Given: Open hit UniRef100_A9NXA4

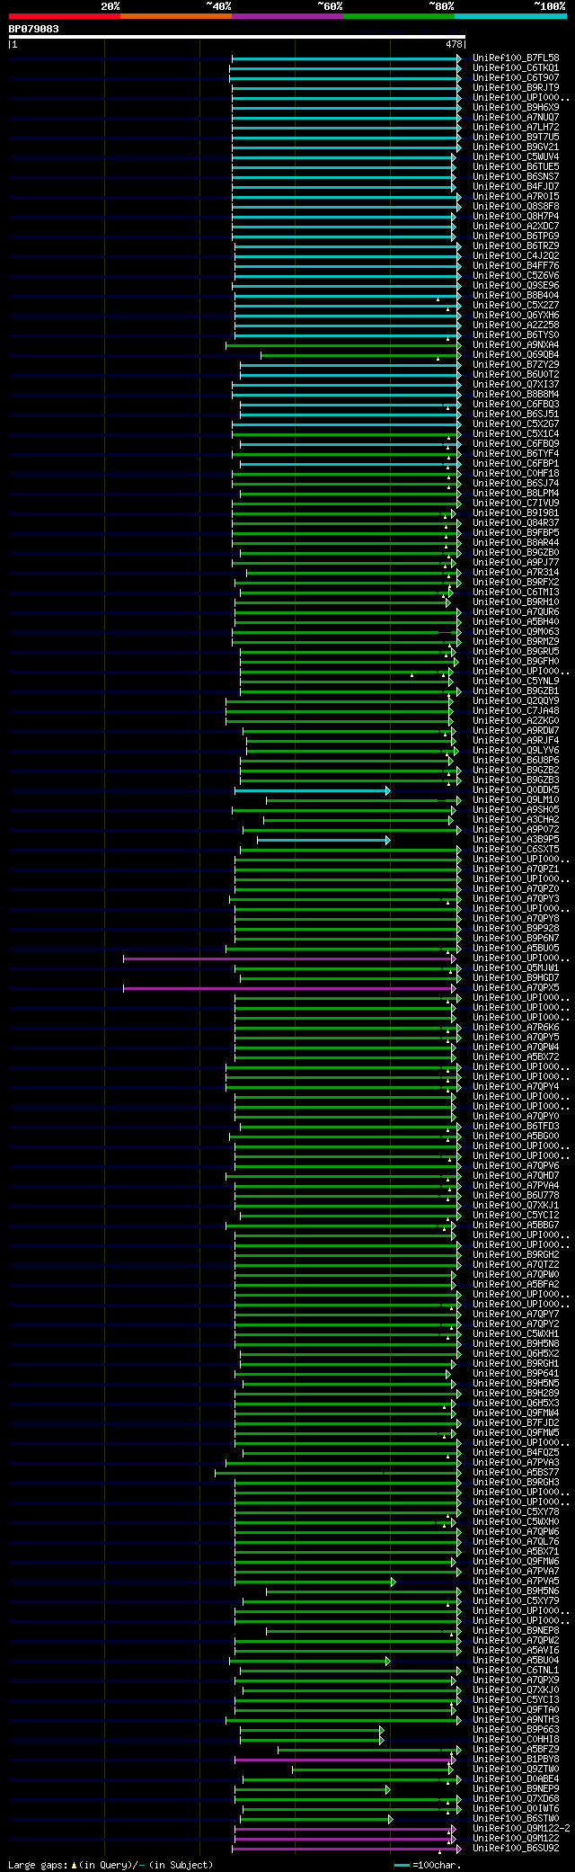Looking at the screenshot, I should [x=516, y=344].
